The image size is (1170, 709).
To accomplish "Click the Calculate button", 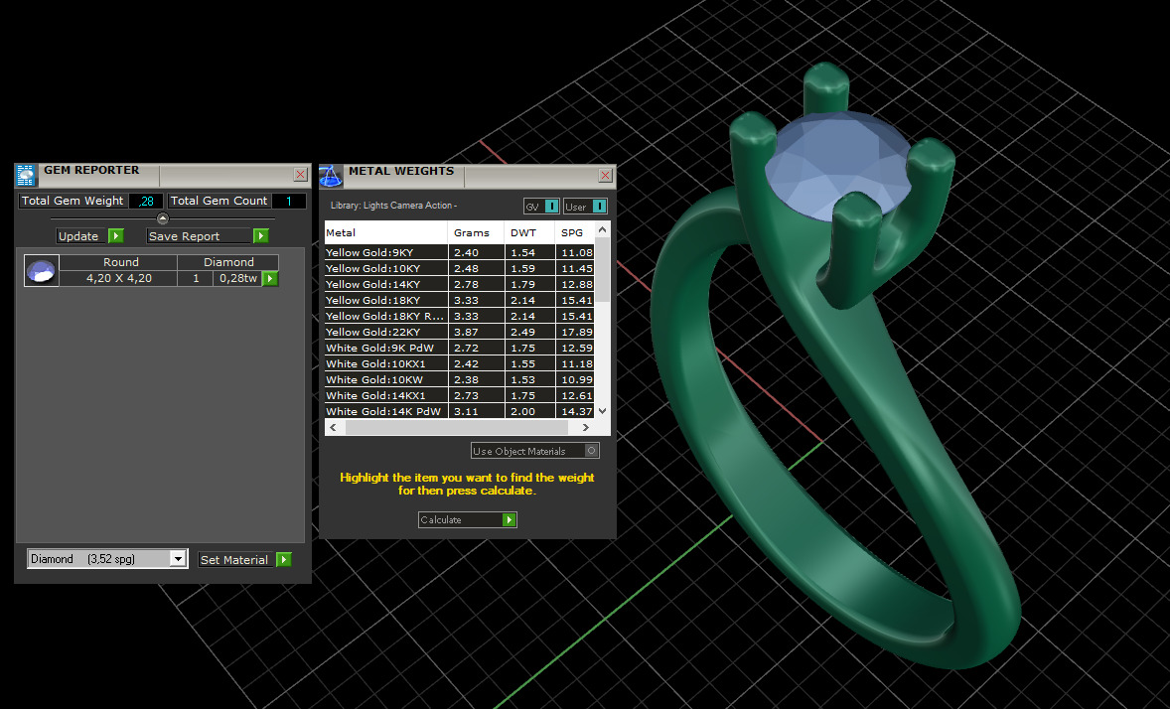I will (467, 519).
